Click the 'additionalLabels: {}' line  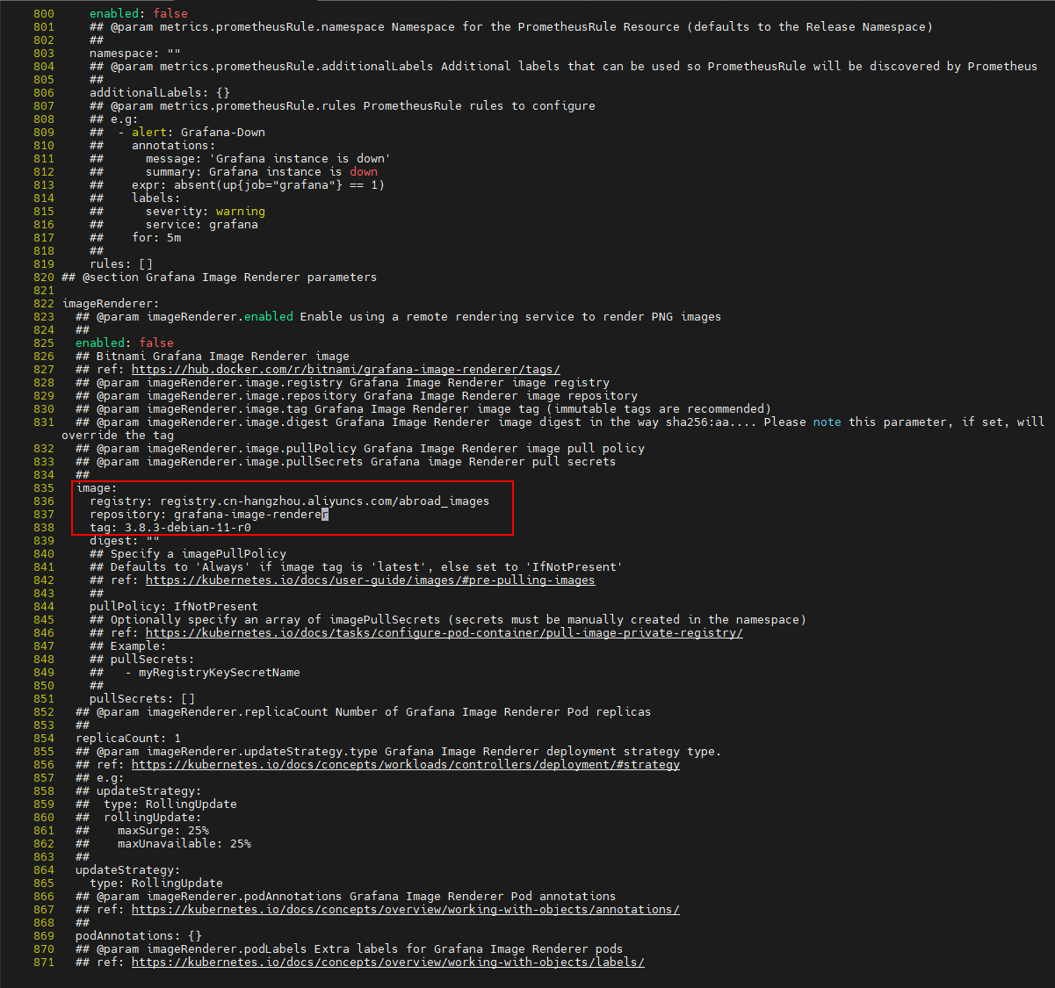159,93
